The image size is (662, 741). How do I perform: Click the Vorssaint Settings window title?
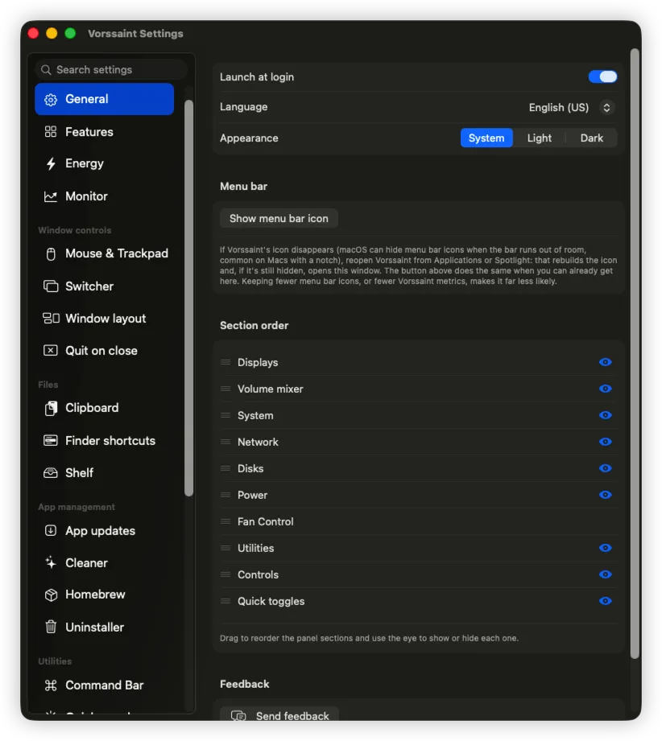[x=135, y=34]
